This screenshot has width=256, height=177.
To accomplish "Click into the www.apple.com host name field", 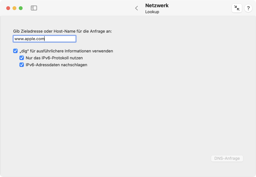I will pos(45,39).
